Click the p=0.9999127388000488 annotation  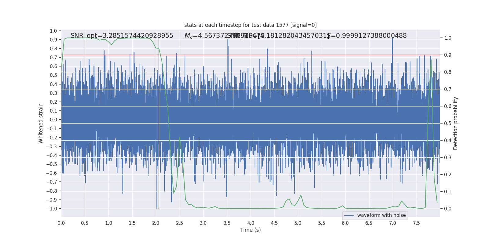[367, 36]
